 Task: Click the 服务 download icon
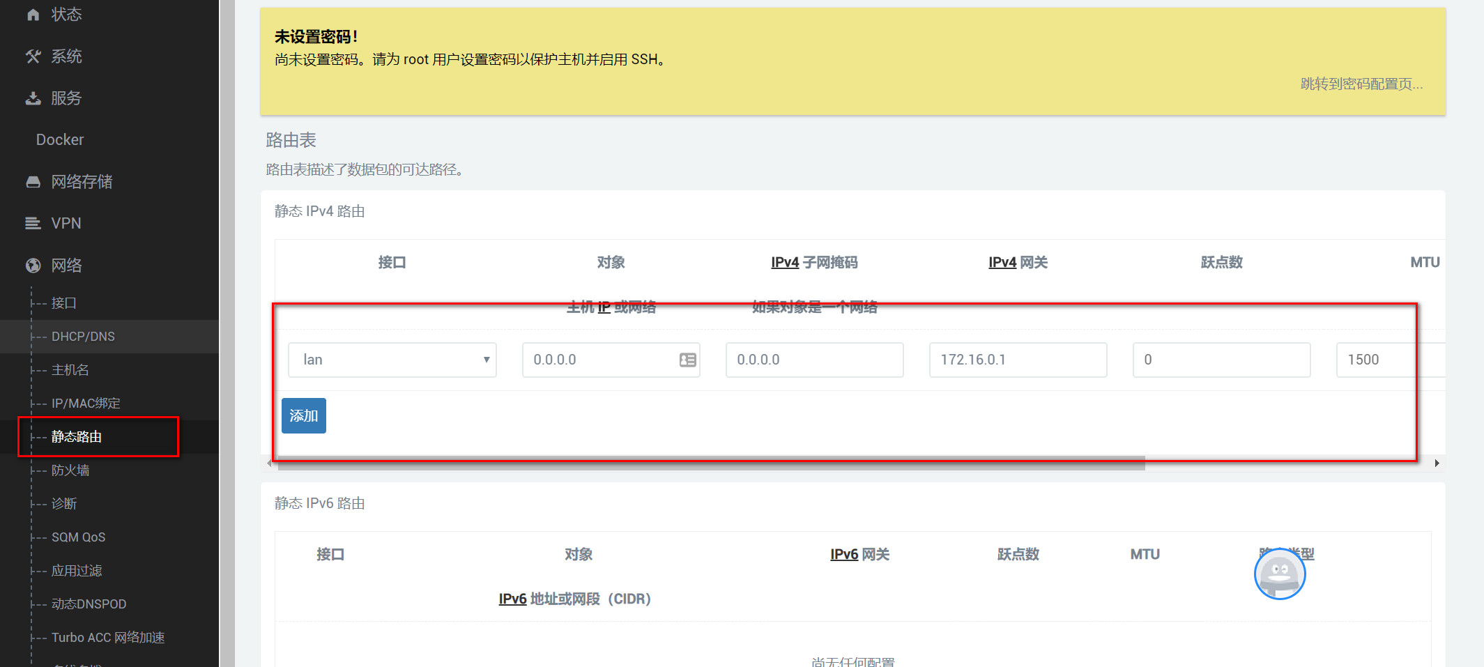(33, 98)
